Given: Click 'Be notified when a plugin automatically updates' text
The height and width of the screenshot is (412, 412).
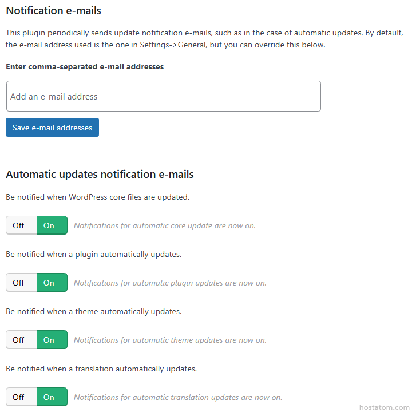Looking at the screenshot, I should click(x=93, y=254).
